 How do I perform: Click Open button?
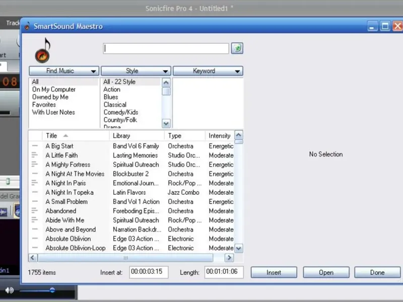click(326, 272)
